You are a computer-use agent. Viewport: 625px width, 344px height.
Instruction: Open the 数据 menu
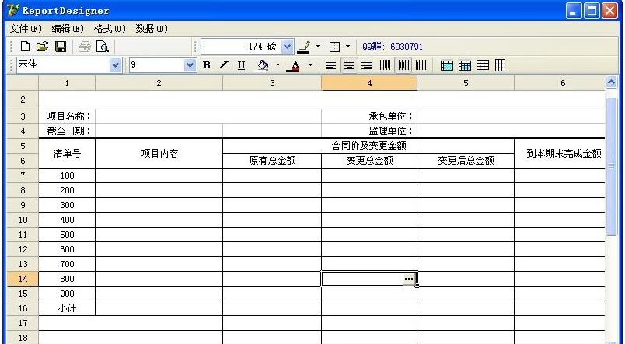151,29
